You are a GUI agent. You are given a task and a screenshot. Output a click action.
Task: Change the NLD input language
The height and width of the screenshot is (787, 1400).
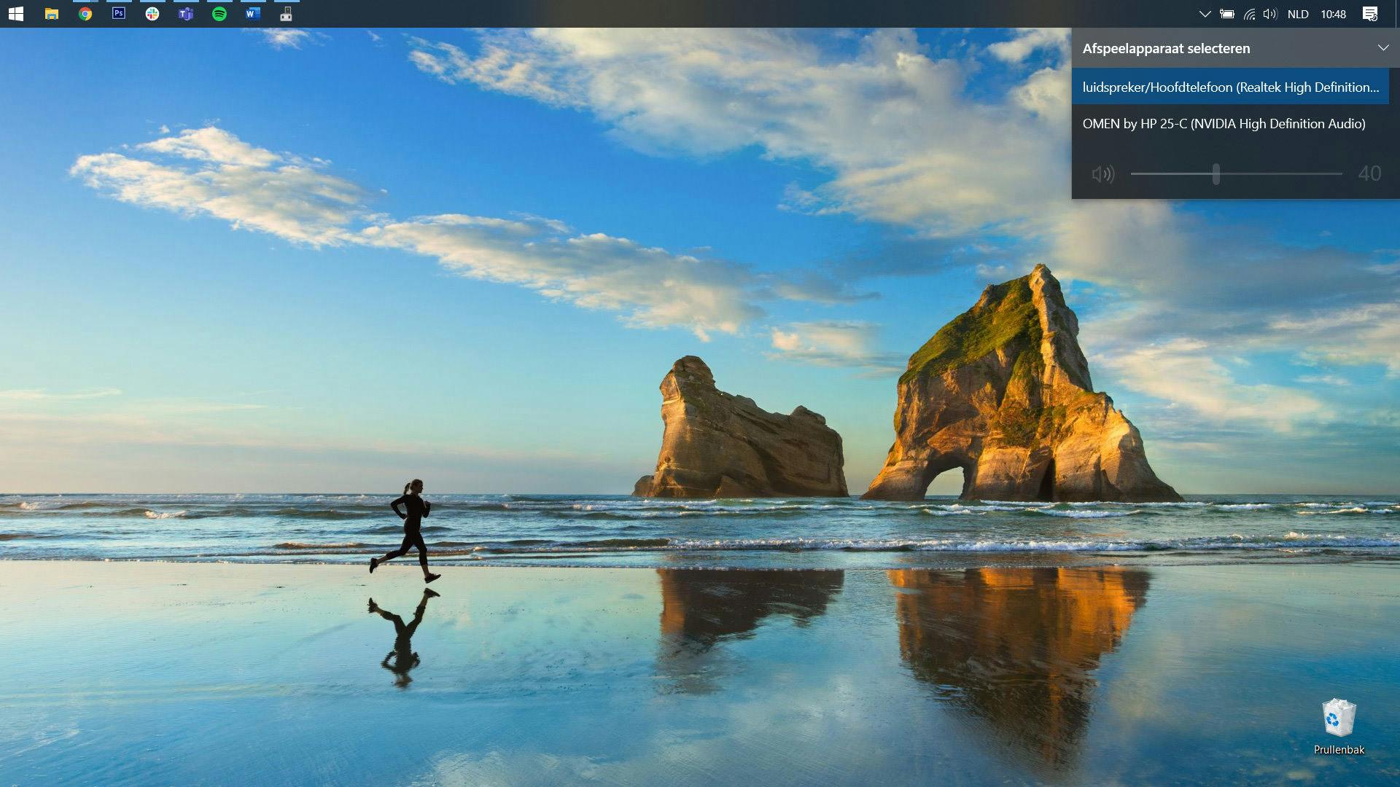pos(1298,14)
